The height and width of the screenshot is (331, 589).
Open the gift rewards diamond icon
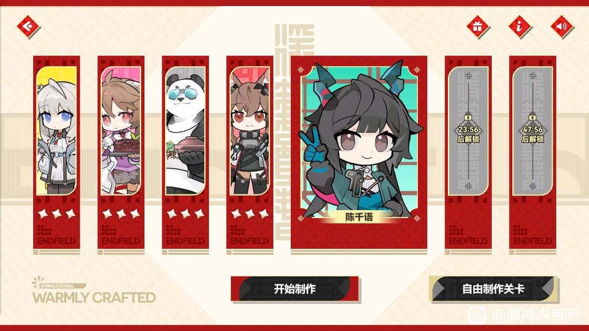477,26
